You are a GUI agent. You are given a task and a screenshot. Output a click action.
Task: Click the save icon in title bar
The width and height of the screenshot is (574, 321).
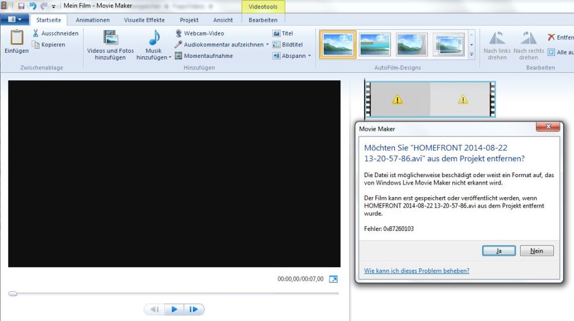point(21,6)
